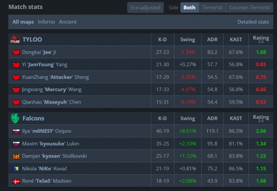Open Yi 'JamYoung' Yang player profile

click(45, 65)
